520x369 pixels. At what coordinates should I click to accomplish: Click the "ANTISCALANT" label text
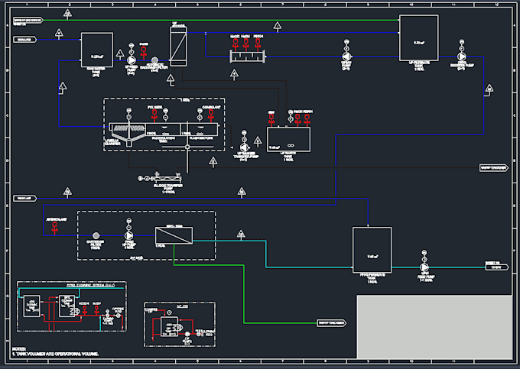(57, 219)
